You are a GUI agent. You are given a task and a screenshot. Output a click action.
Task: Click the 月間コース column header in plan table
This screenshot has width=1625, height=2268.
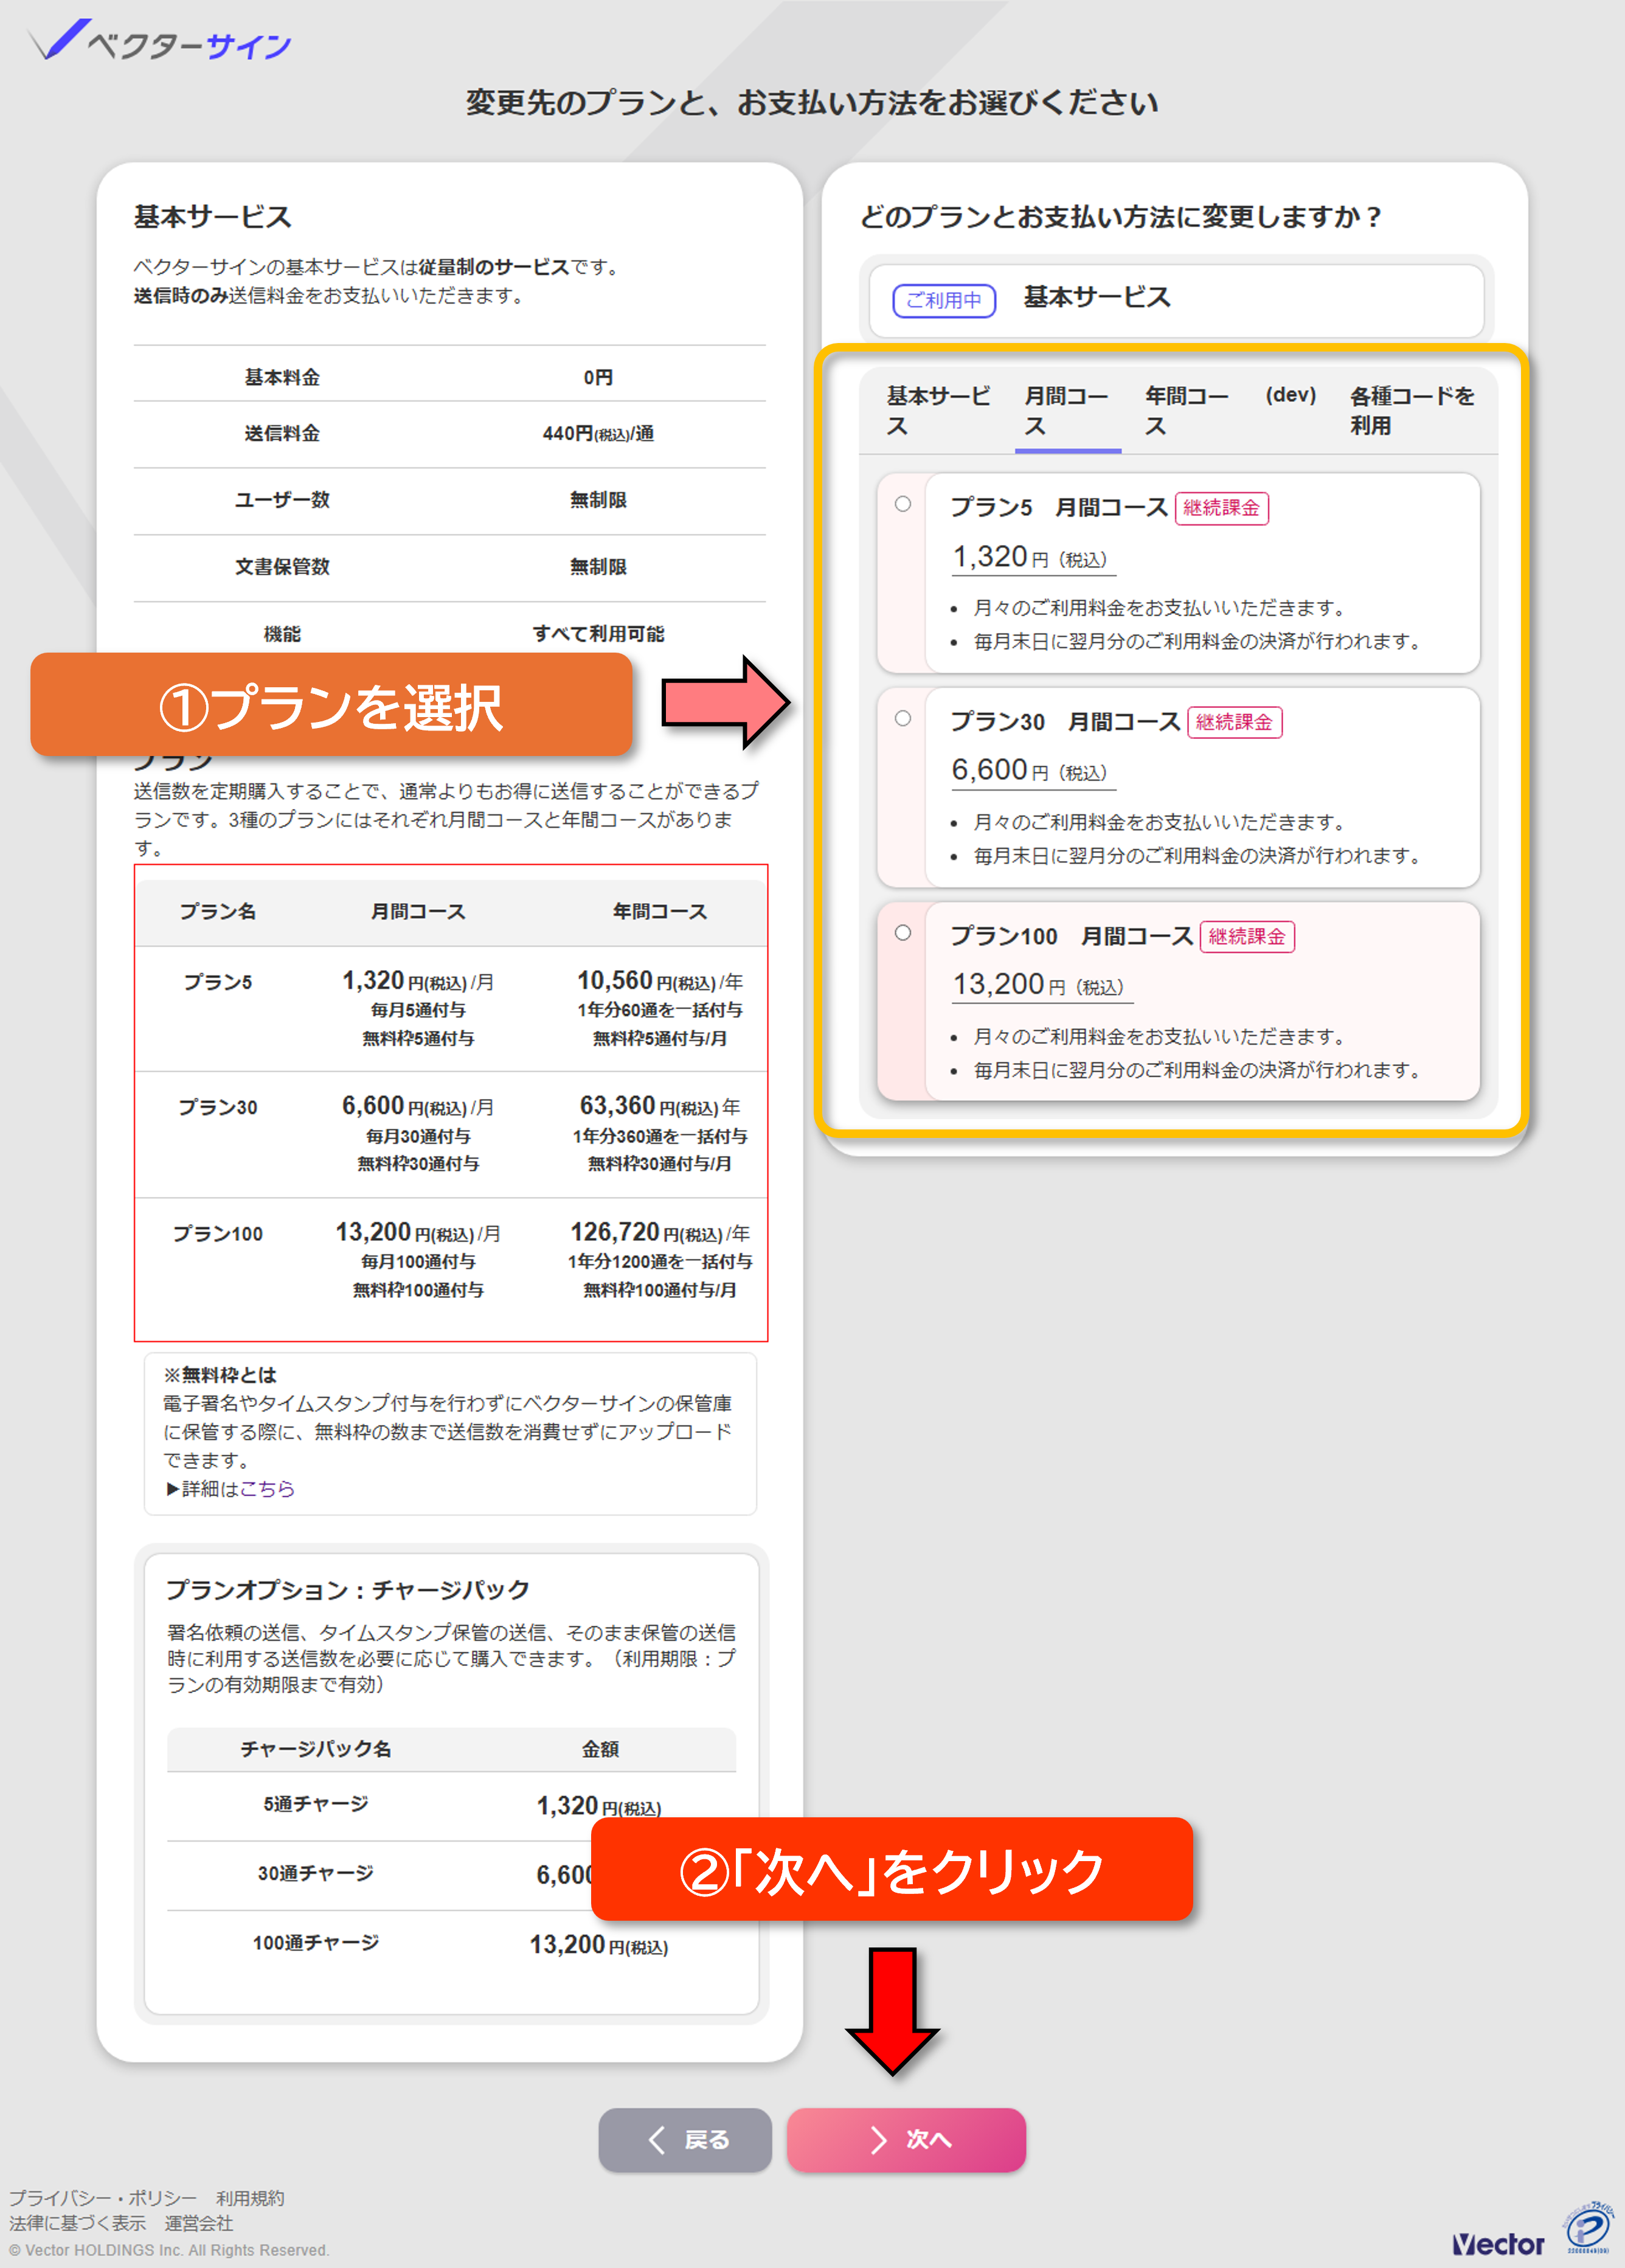click(418, 911)
